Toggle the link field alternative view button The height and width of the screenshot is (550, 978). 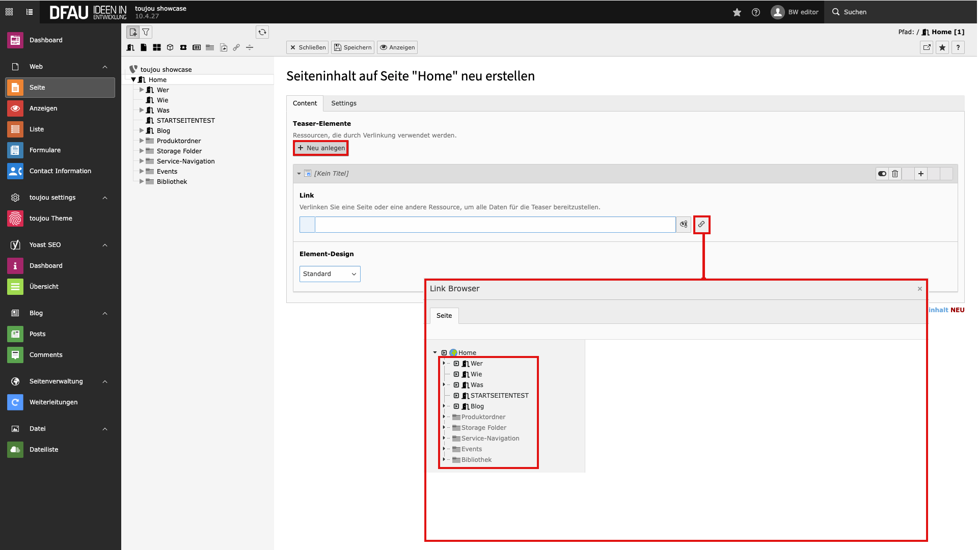point(684,224)
